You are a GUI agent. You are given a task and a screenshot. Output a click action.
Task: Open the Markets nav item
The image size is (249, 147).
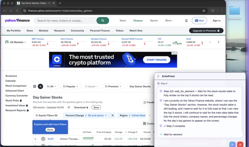pos(44,31)
